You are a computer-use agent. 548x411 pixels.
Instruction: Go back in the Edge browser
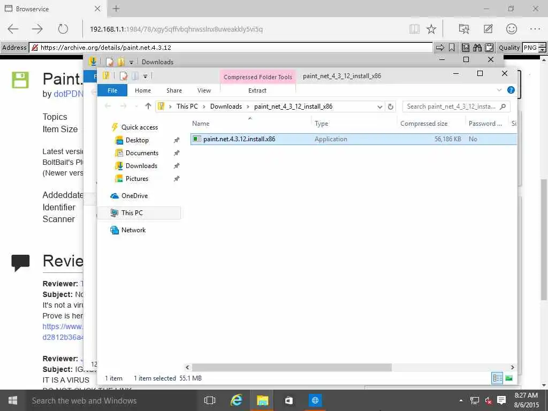point(13,29)
